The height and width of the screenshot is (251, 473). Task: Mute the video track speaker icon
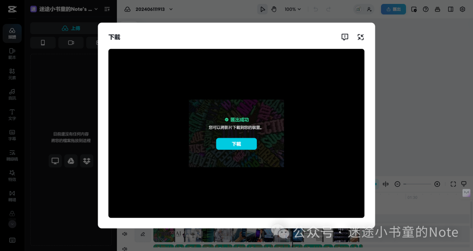click(124, 234)
